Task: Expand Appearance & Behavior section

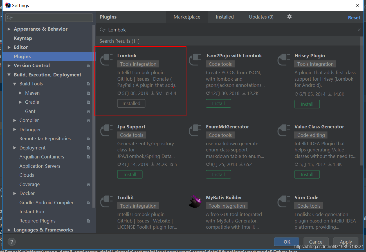Action: tap(9, 29)
